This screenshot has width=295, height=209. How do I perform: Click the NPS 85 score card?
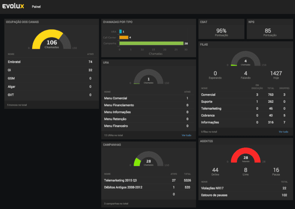click(x=270, y=29)
